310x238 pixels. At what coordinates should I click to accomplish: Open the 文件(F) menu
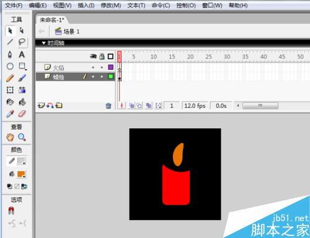point(14,6)
